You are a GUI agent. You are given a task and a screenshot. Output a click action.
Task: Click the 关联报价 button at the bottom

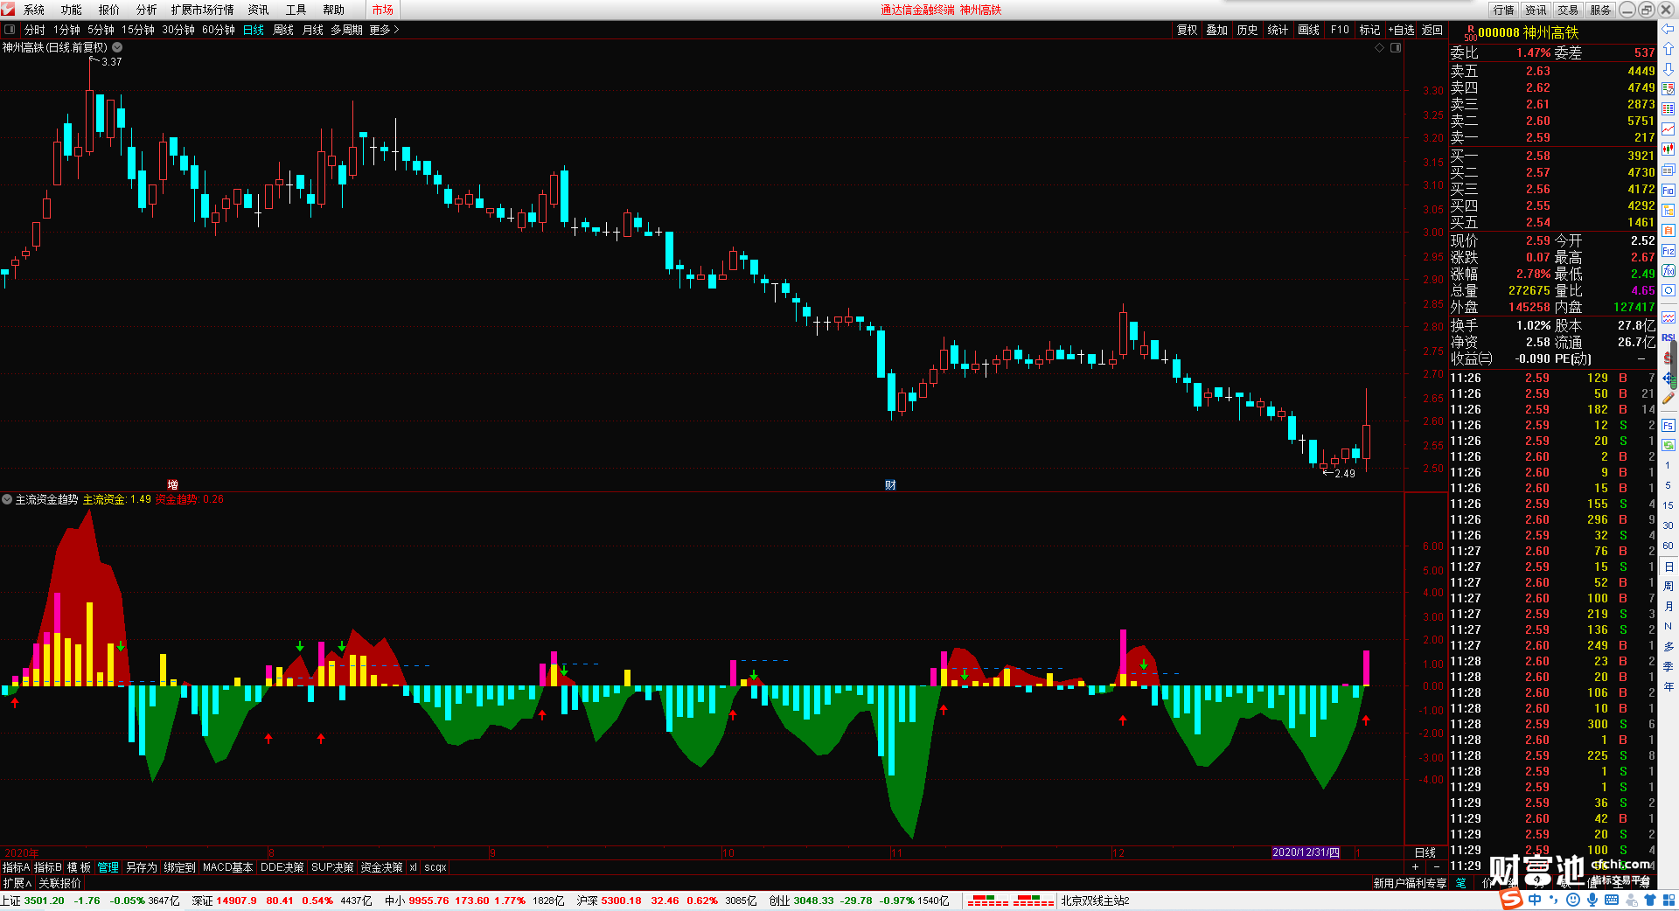coord(59,883)
